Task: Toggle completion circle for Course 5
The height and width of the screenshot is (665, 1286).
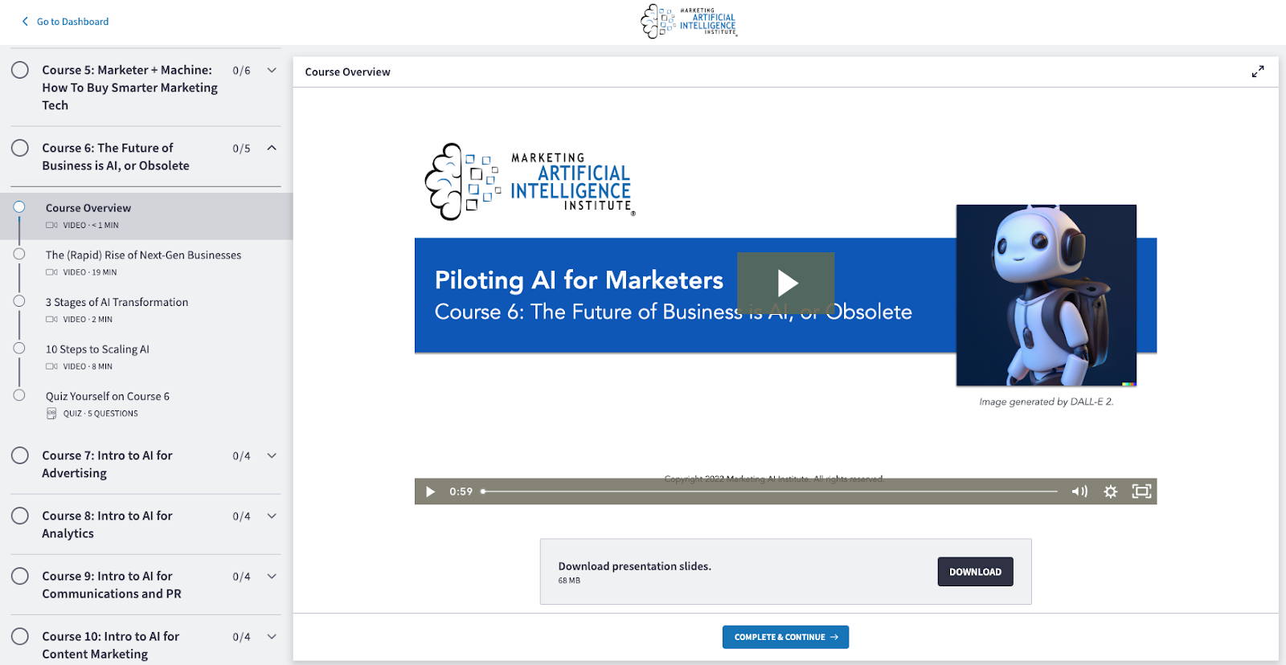Action: [x=20, y=71]
